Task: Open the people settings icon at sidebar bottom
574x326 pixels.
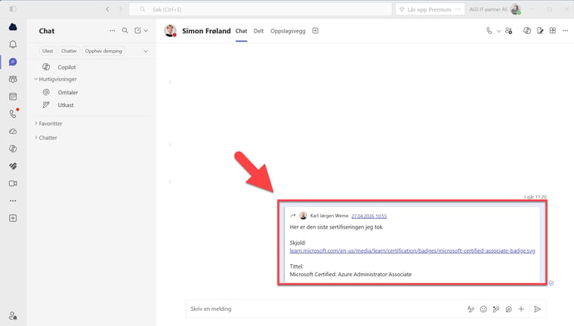Action: point(13,315)
